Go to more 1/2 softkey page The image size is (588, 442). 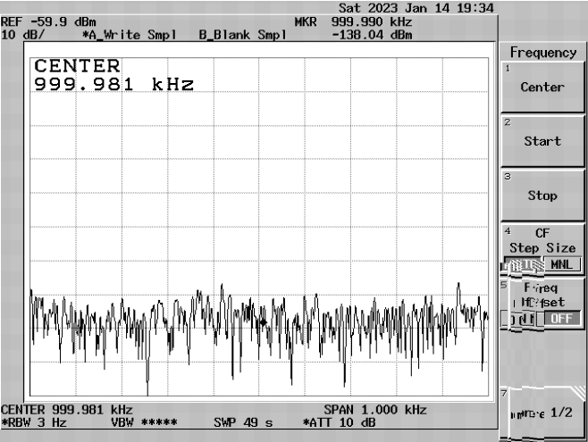point(542,413)
